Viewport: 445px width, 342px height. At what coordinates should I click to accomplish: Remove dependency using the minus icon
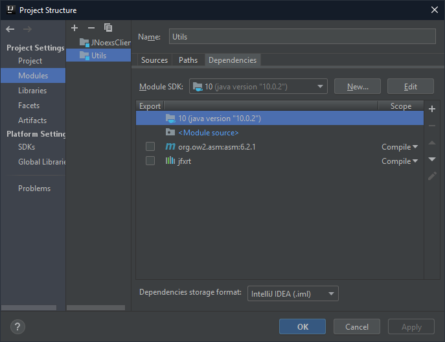point(432,126)
